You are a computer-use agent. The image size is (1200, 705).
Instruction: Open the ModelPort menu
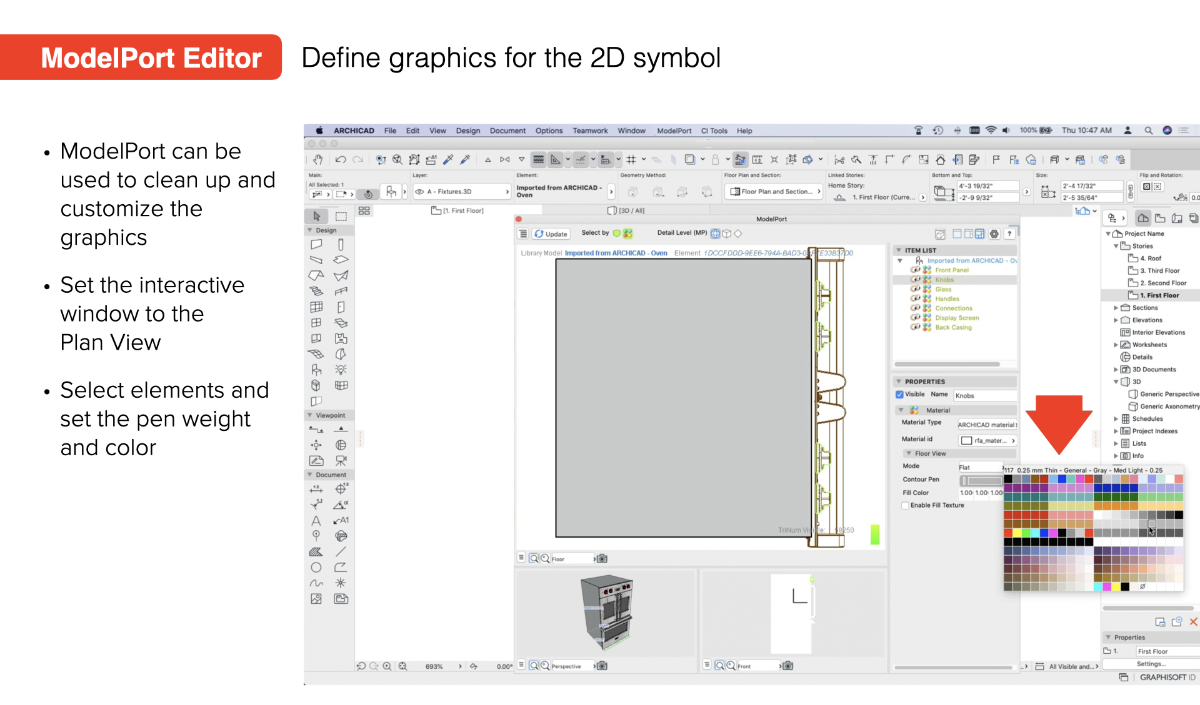(674, 131)
